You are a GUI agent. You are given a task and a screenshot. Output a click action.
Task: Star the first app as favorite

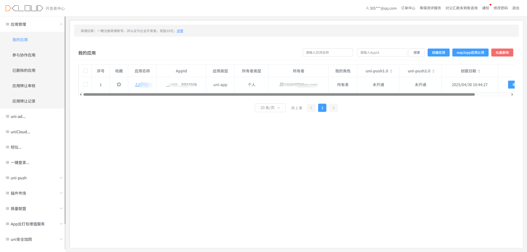pos(119,84)
